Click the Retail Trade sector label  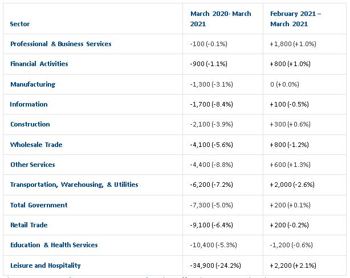(x=28, y=225)
